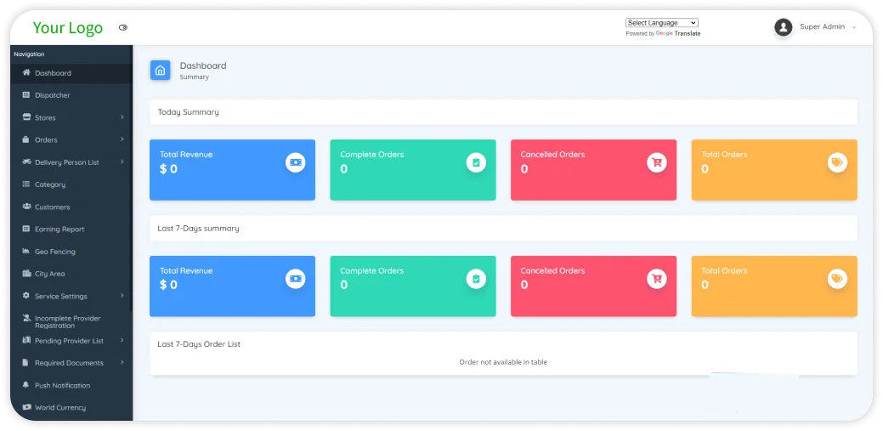883x431 pixels.
Task: Click the Delivery Person motorcycle icon
Action: [25, 162]
